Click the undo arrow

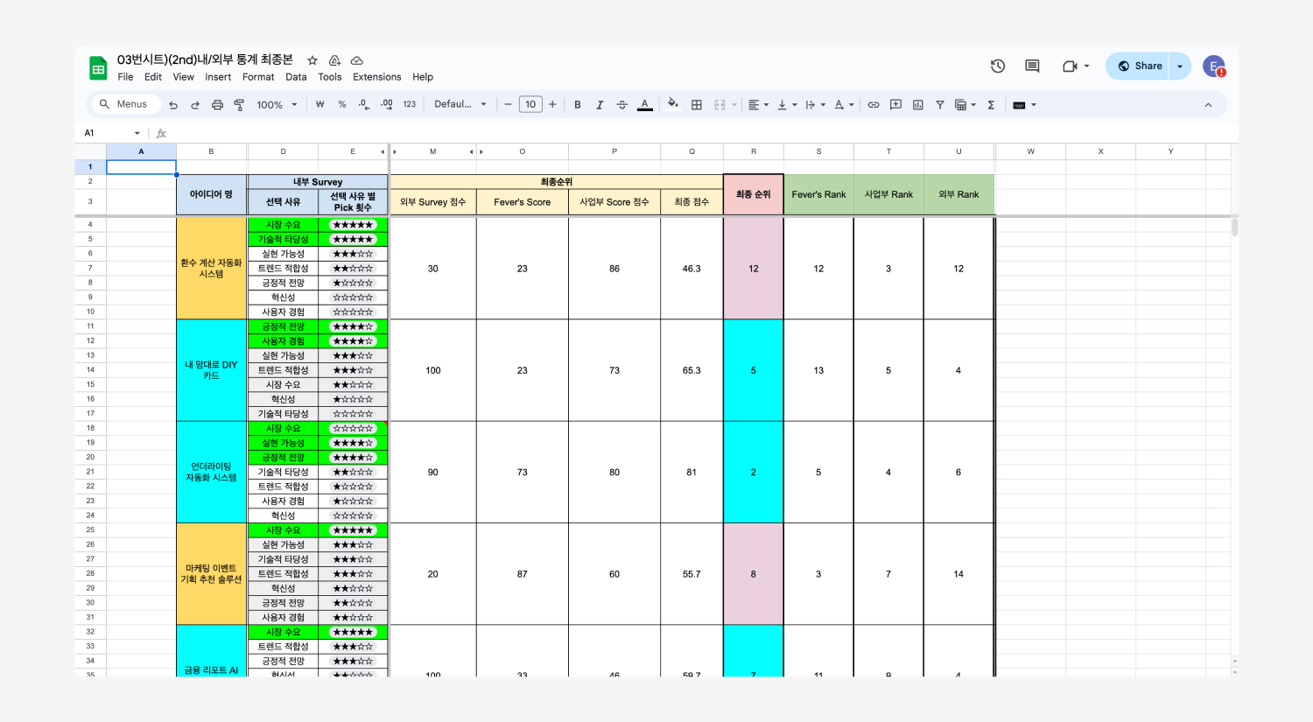point(173,105)
